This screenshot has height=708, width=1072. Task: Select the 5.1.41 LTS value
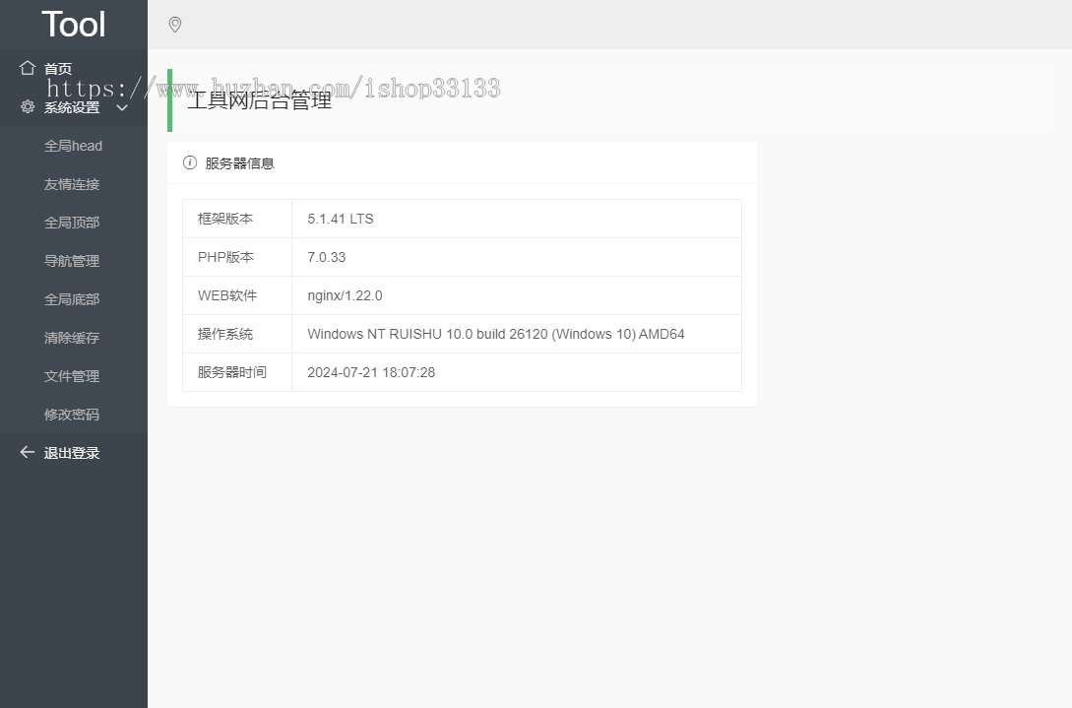tap(341, 219)
